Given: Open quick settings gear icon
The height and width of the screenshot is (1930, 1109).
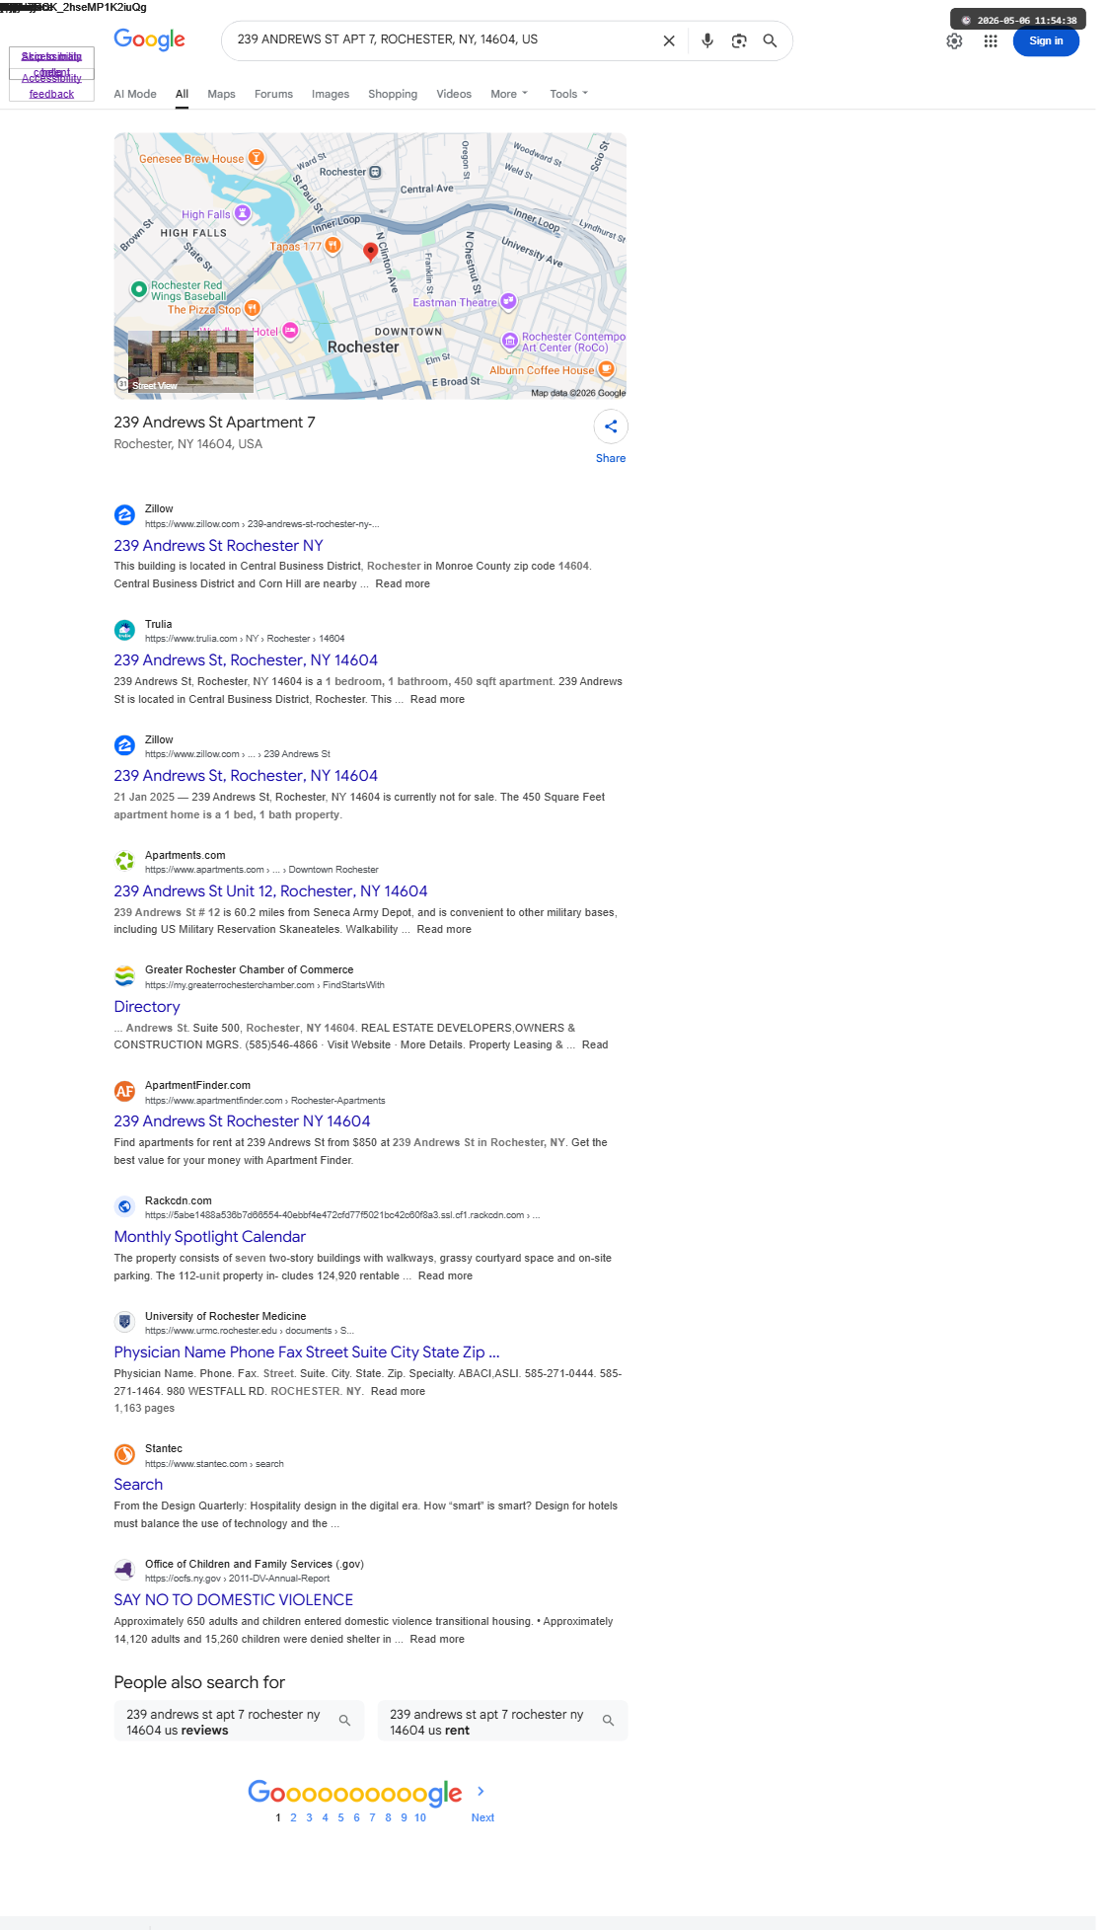Looking at the screenshot, I should click(954, 41).
